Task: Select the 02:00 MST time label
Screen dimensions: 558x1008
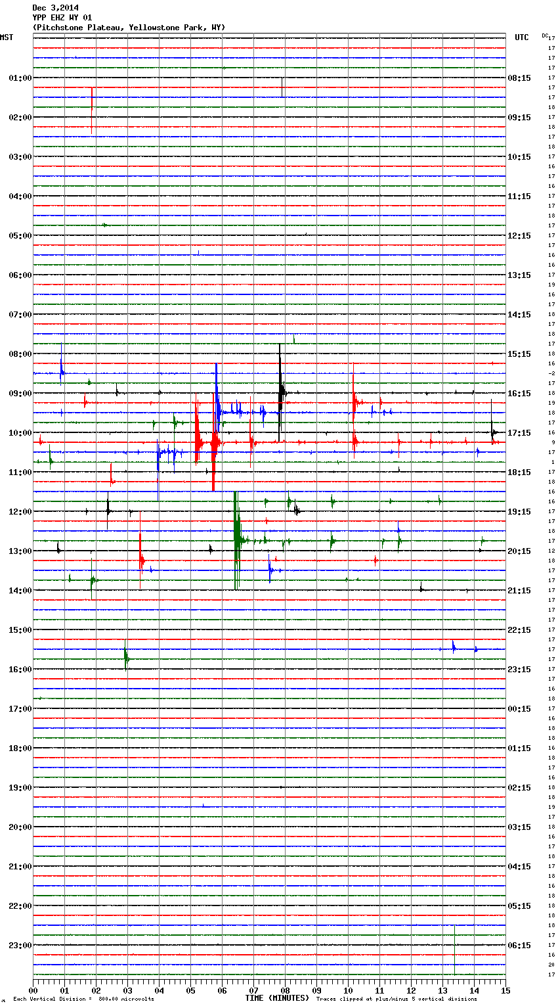Action: tap(20, 118)
